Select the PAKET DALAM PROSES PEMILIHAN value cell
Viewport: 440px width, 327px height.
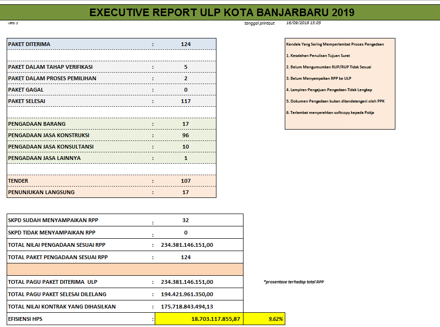[186, 78]
